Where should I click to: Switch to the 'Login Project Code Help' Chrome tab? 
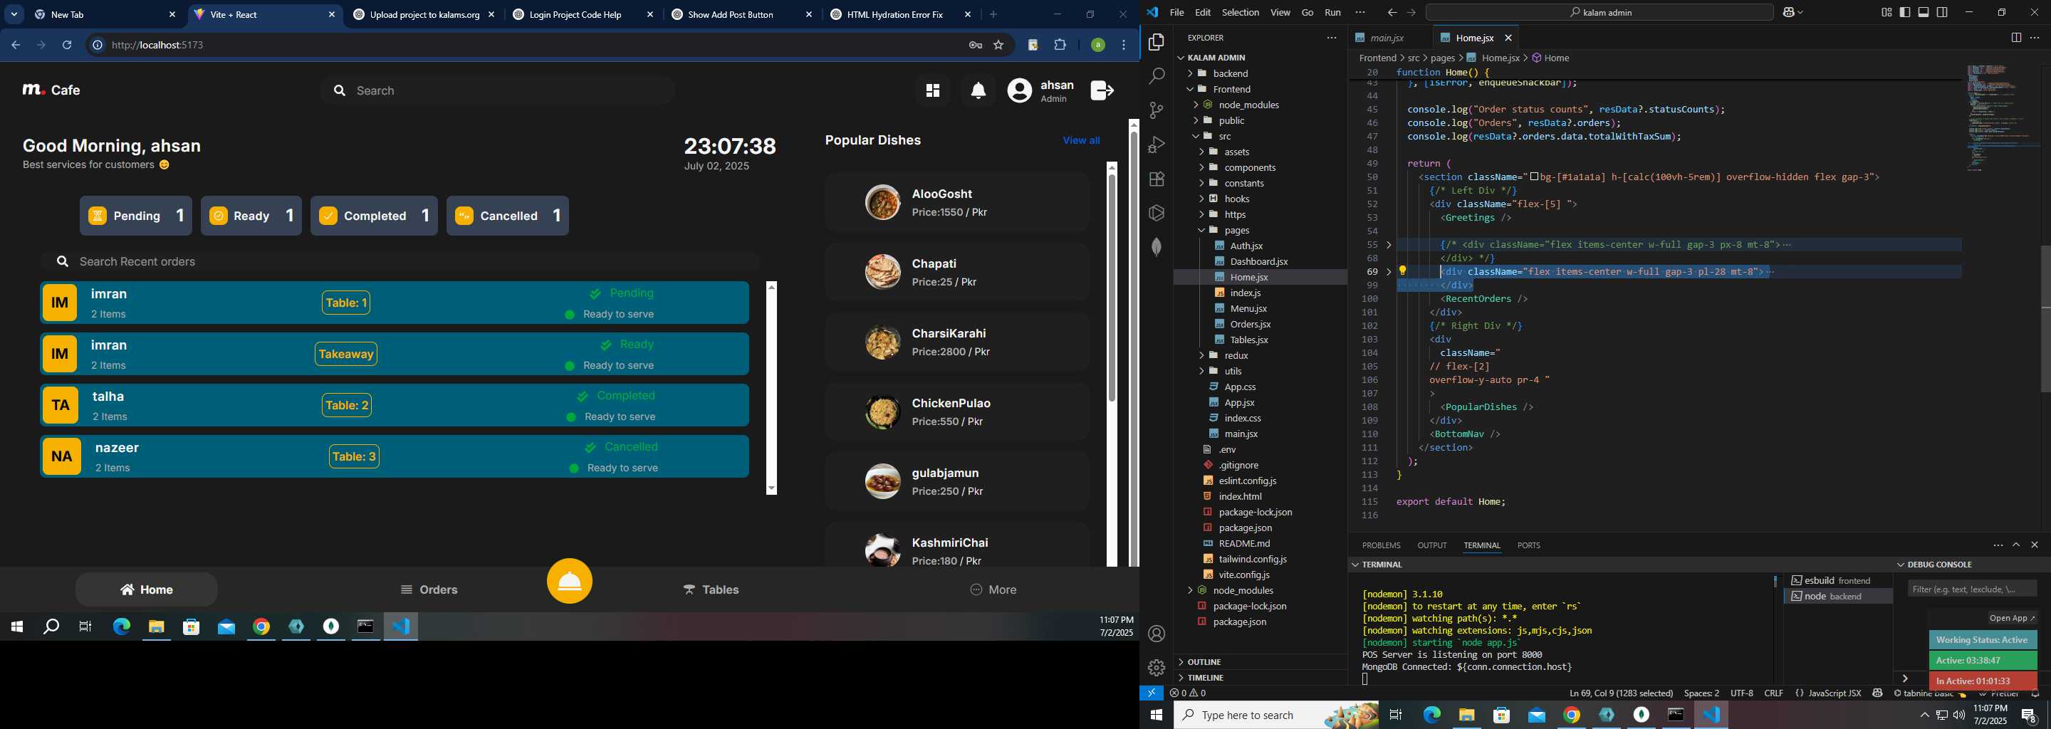tap(575, 15)
